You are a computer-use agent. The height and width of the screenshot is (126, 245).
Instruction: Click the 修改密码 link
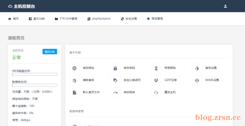pyautogui.click(x=129, y=68)
